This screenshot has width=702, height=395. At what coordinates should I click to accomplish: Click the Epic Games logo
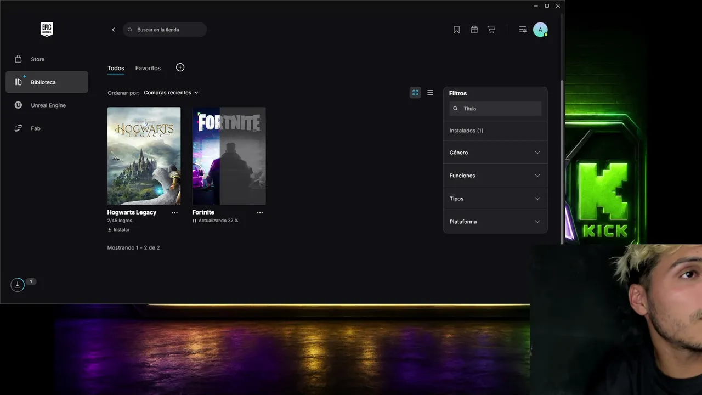pos(47,29)
